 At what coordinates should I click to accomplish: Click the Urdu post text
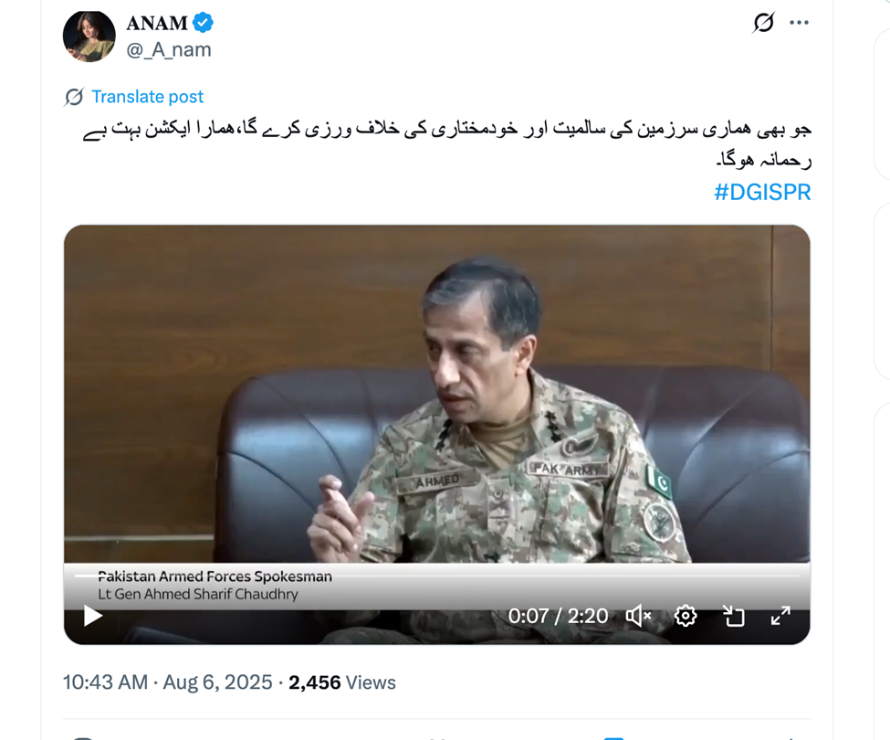click(x=447, y=144)
